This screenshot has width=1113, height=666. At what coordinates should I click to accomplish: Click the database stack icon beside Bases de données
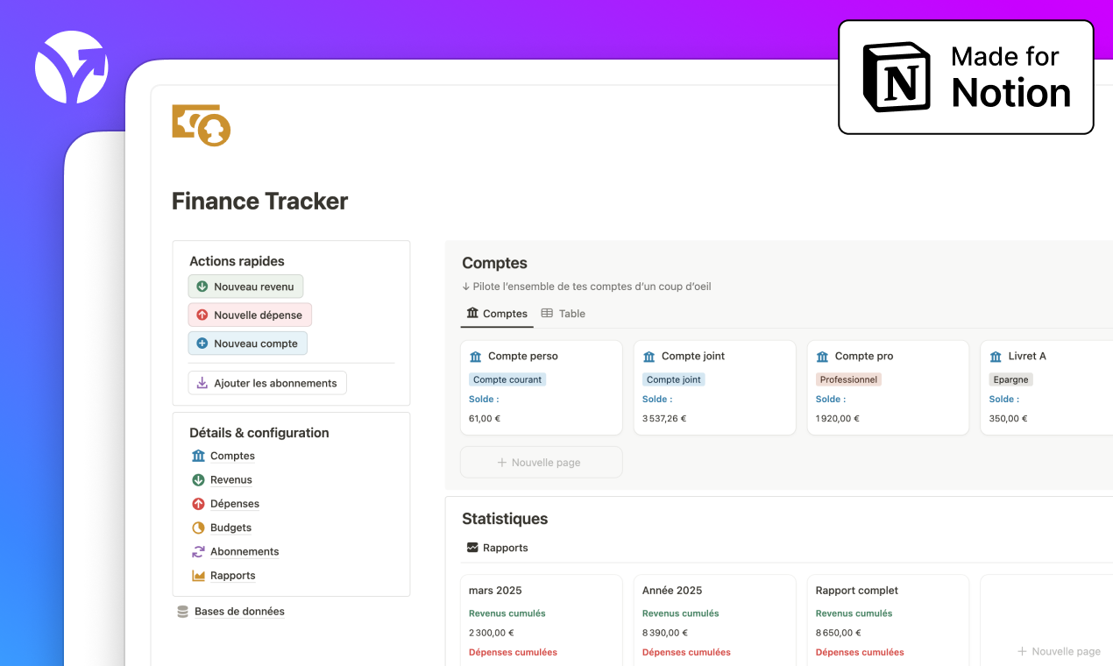[x=181, y=611]
